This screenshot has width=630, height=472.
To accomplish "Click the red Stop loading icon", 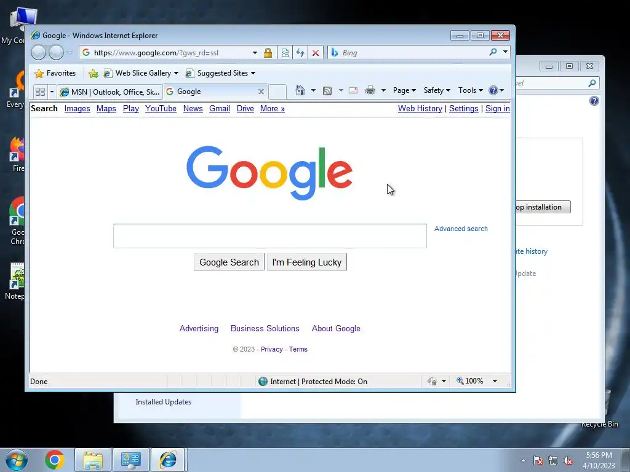I will (316, 53).
